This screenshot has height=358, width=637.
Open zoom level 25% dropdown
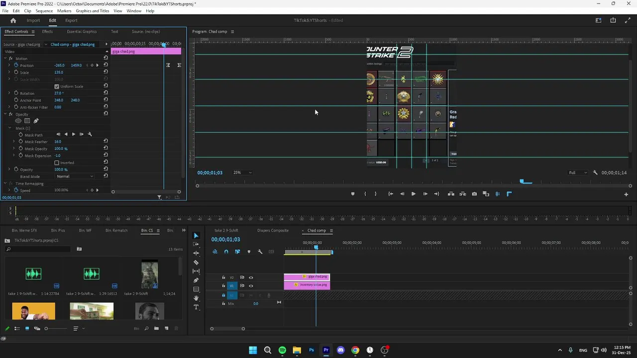pyautogui.click(x=242, y=173)
